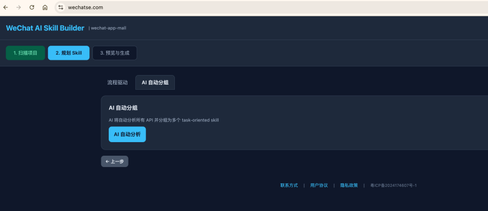Click the 粤ICP备2024174607号-1 record text
This screenshot has height=211, width=488.
[393, 186]
